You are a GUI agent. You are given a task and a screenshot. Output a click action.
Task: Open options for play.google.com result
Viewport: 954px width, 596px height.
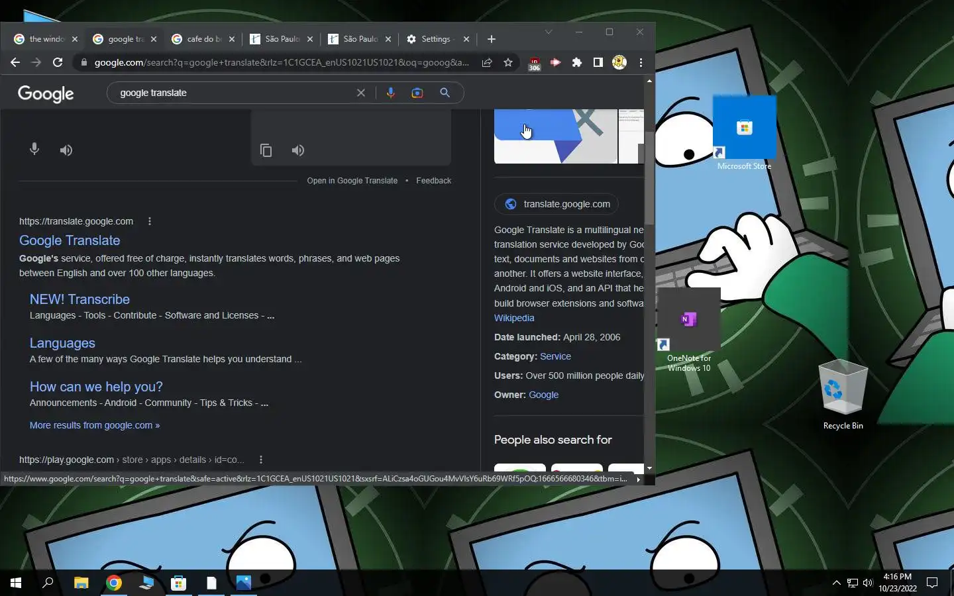261,460
